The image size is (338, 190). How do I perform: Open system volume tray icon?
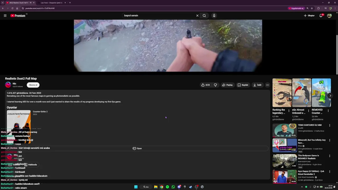coord(318,187)
